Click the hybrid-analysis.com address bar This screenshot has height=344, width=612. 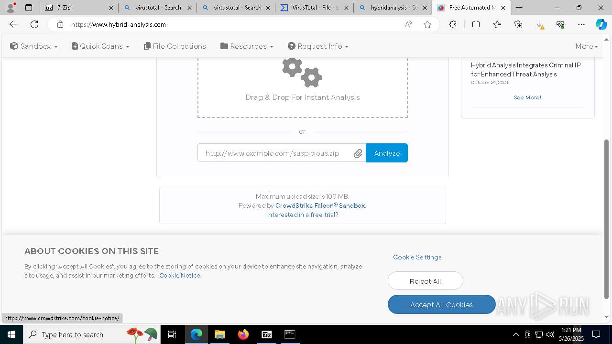[234, 24]
